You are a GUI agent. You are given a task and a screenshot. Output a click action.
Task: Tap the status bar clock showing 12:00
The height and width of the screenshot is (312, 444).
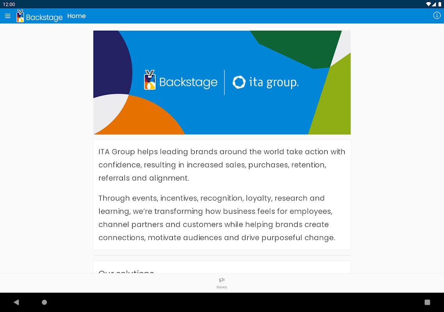coord(9,4)
